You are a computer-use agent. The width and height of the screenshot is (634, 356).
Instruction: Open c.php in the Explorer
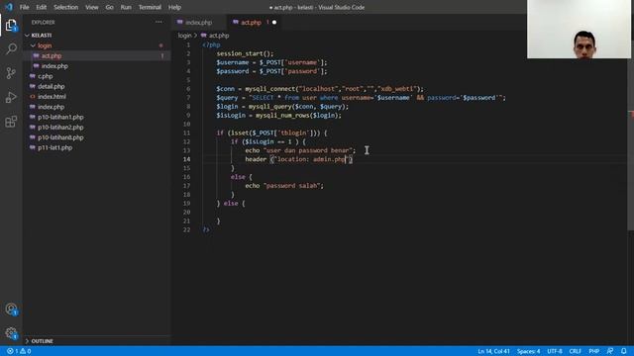pos(46,76)
